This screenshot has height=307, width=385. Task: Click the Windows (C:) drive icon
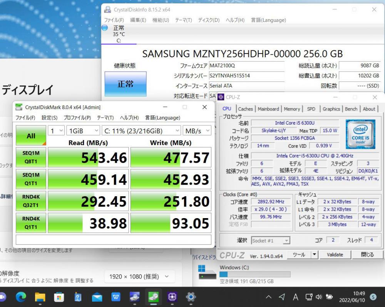point(207,272)
